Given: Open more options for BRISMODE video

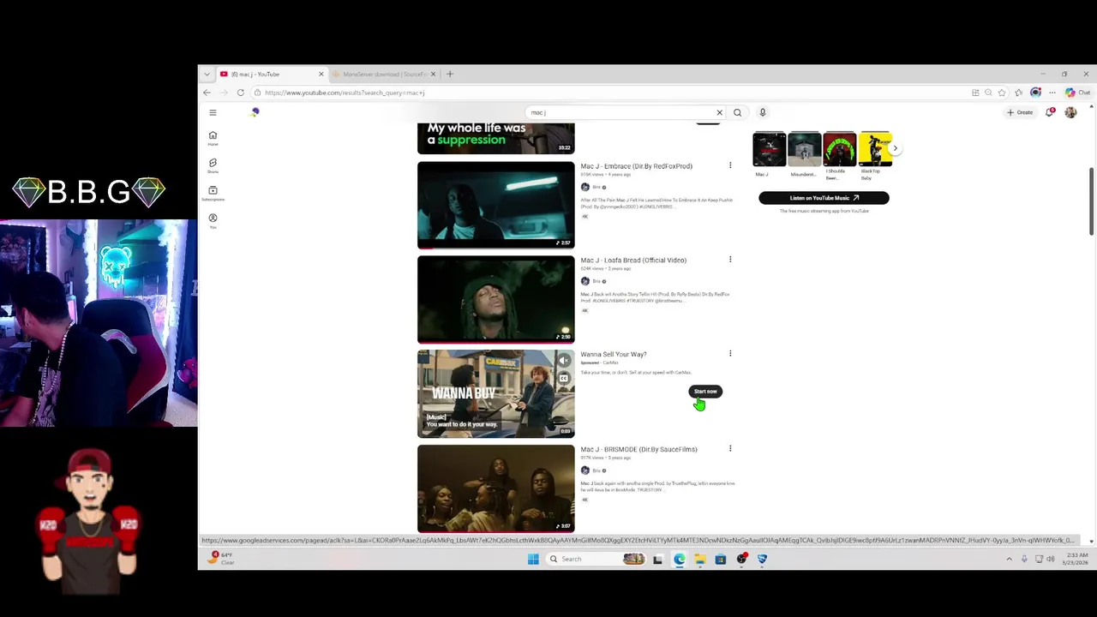Looking at the screenshot, I should coord(730,448).
